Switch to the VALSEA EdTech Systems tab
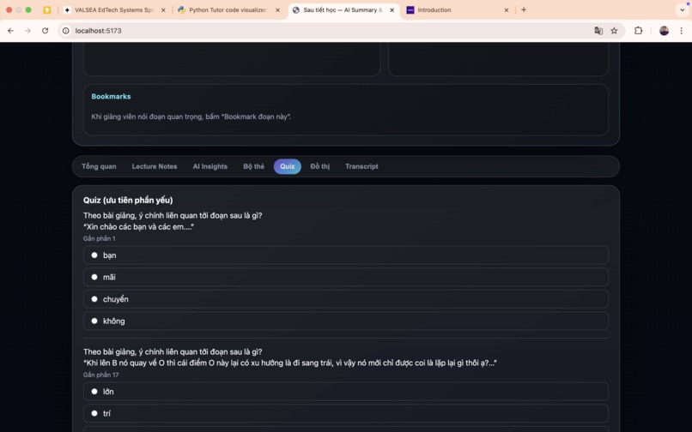 pyautogui.click(x=114, y=9)
